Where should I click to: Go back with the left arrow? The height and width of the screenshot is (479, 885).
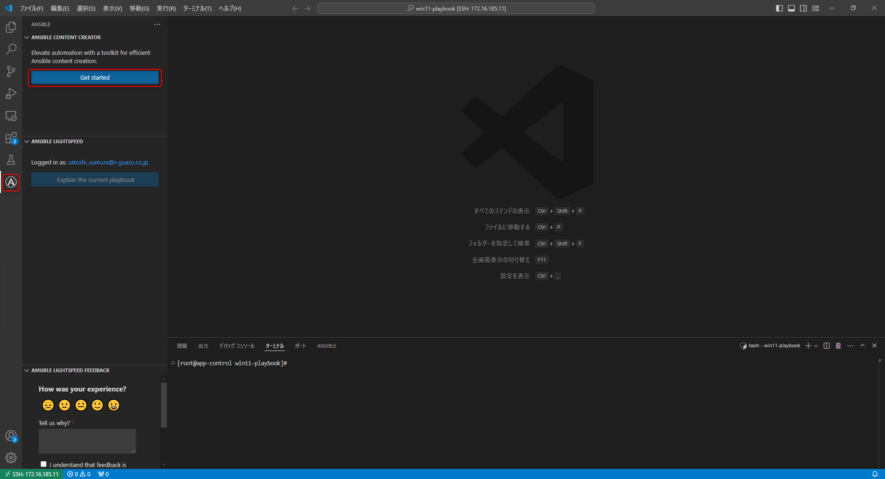[x=295, y=8]
